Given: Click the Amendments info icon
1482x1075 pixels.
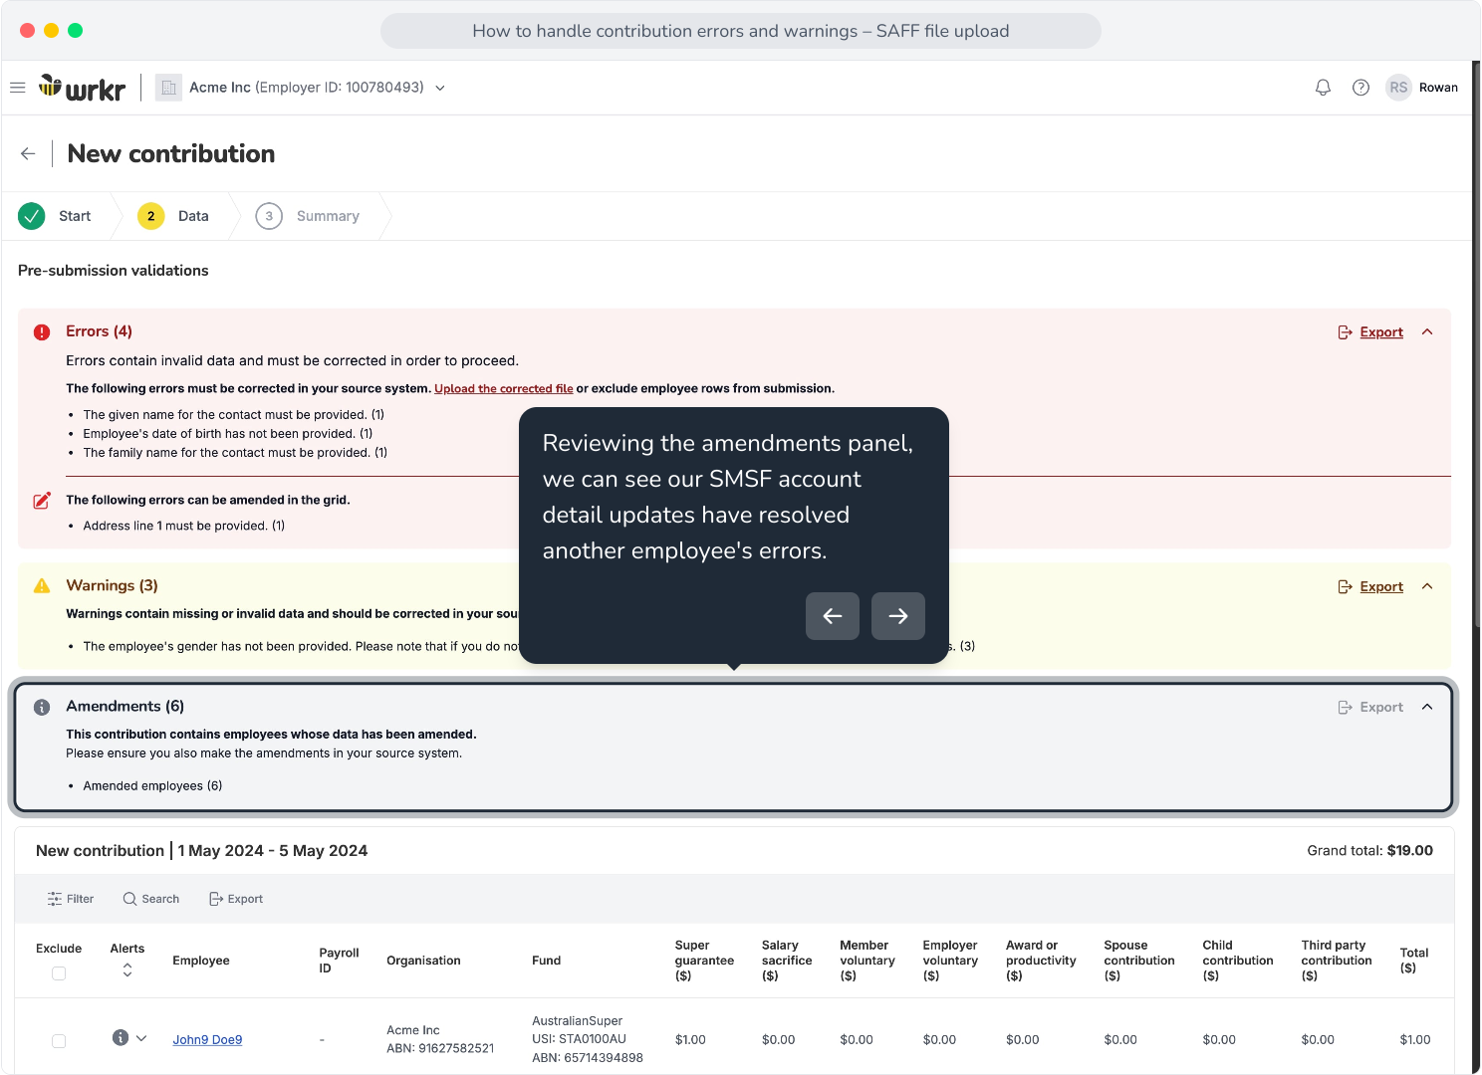Looking at the screenshot, I should [x=42, y=707].
